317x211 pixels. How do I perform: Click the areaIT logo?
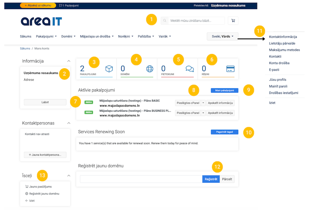[41, 21]
